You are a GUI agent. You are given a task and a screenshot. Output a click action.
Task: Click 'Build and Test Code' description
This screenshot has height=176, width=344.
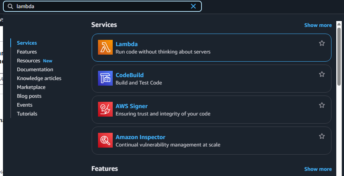point(138,83)
